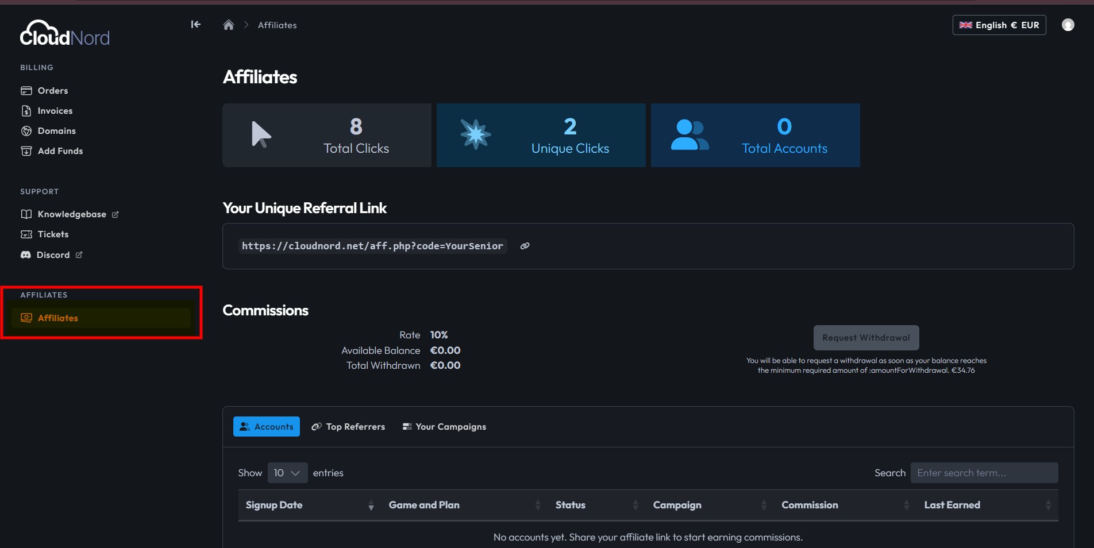Click the Tickets icon in sidebar

(x=26, y=234)
